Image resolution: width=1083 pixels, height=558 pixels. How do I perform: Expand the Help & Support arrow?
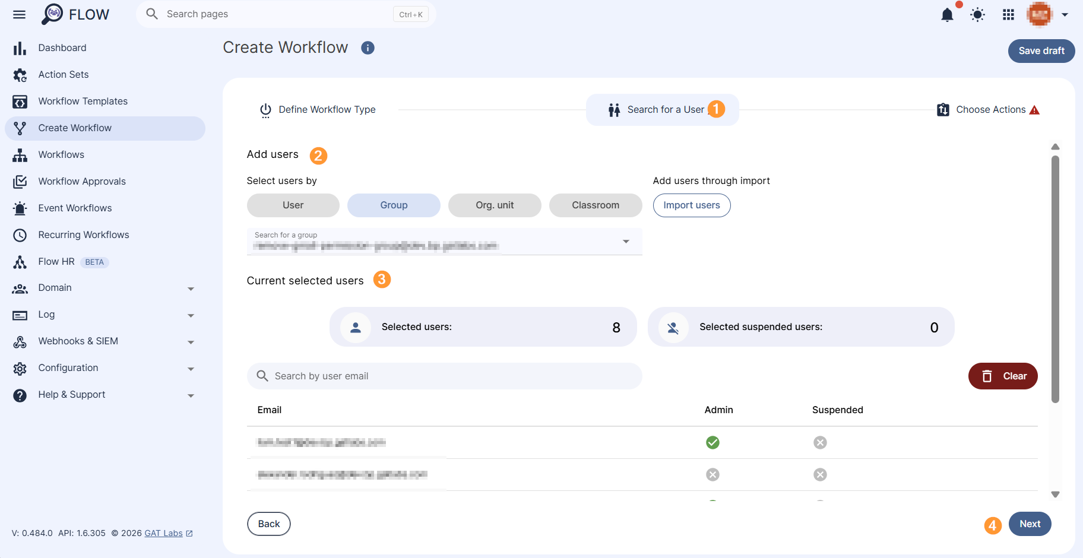(x=191, y=395)
